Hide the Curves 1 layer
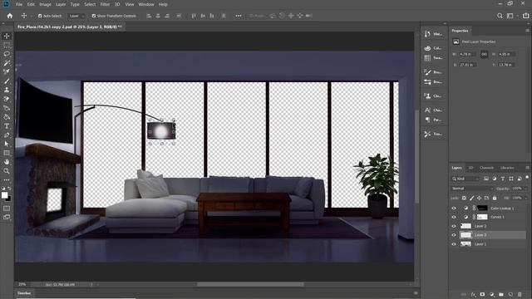Image resolution: width=532 pixels, height=299 pixels. click(454, 217)
